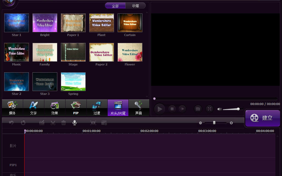Select the Stage intro template
Image resolution: width=282 pixels, height=176 pixels.
[73, 52]
